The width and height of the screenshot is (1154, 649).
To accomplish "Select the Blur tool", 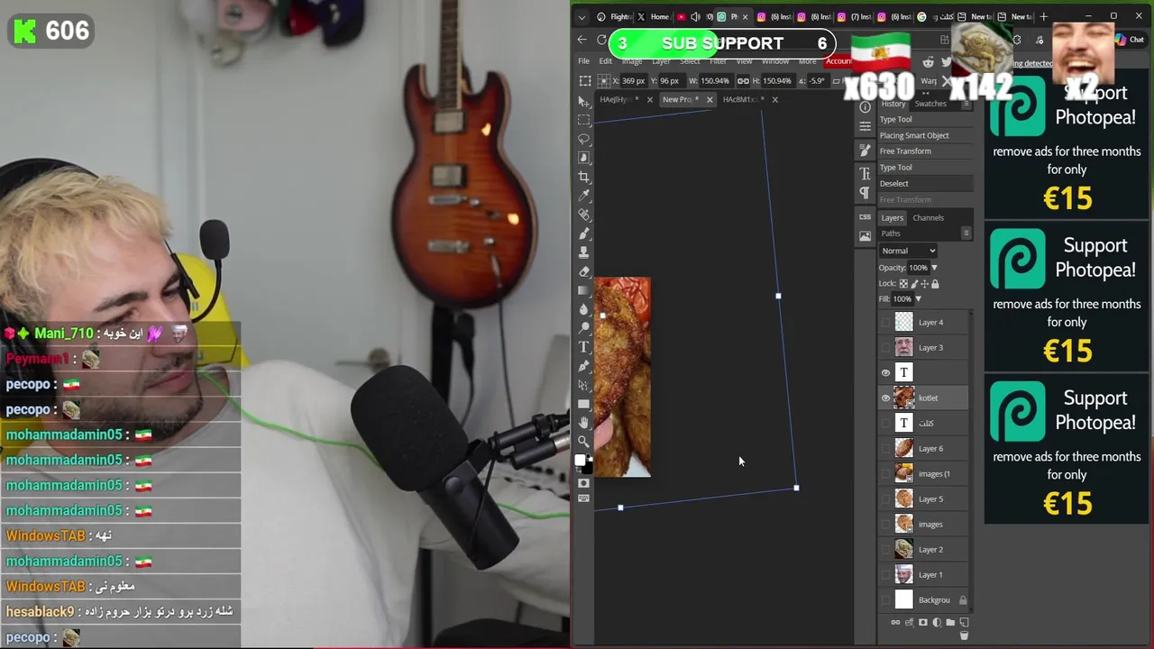I will click(x=584, y=309).
